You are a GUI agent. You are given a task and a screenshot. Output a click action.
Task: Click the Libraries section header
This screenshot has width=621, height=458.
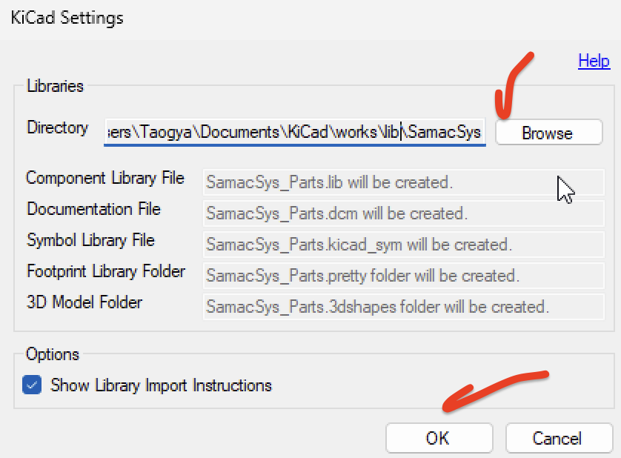[55, 86]
